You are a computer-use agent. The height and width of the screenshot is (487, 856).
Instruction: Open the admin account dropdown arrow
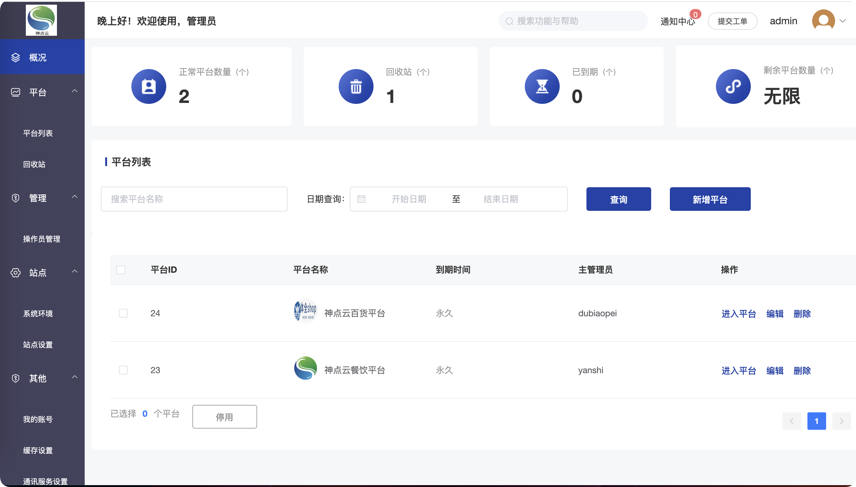pos(843,21)
